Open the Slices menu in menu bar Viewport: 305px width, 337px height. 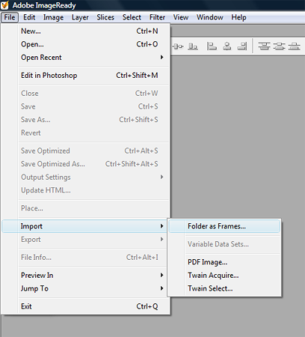point(105,17)
